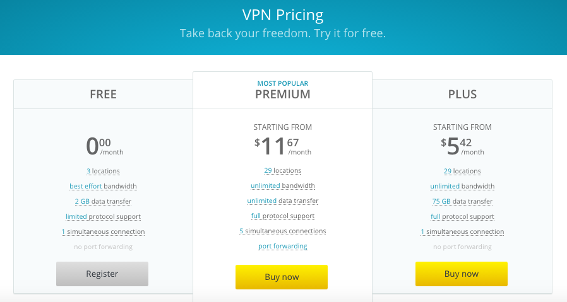Open '75 GB data transfer' link

click(462, 202)
